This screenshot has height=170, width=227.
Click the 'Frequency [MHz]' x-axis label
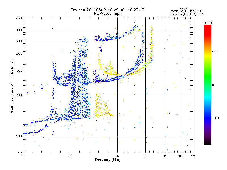108,160
